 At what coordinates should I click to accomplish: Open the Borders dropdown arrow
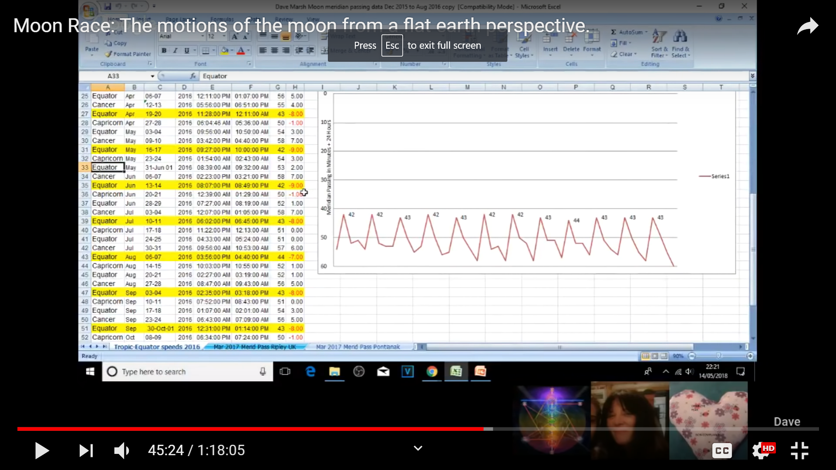coord(213,50)
